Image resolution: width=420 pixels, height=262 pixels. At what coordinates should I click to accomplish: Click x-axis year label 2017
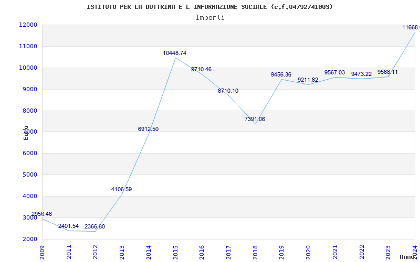228,252
